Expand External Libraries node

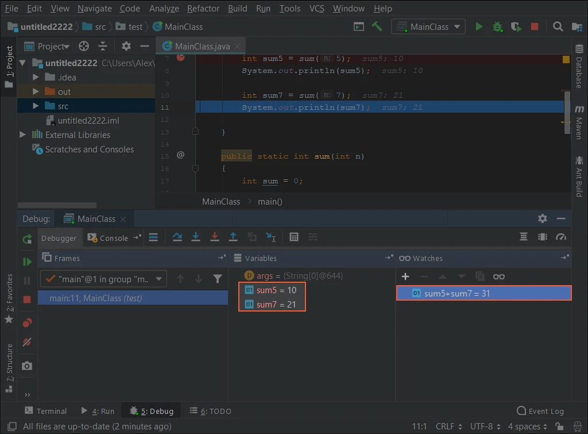pos(22,135)
